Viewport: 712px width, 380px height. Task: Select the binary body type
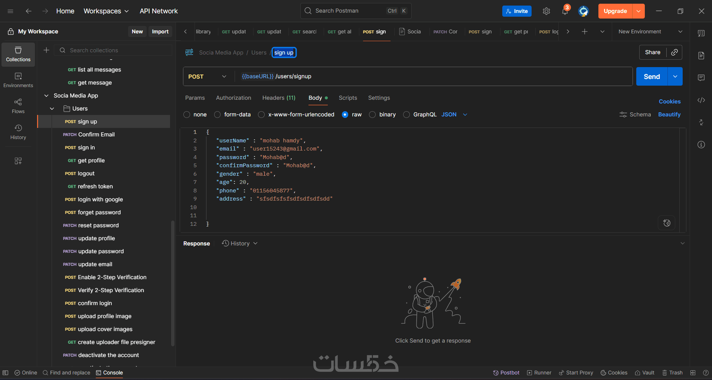(x=372, y=115)
